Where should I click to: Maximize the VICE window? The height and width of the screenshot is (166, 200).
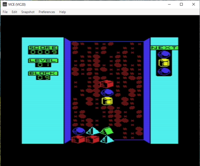pos(181,4)
